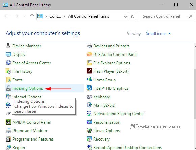Open the Power Options icon
This screenshot has height=150, width=196.
89,131
